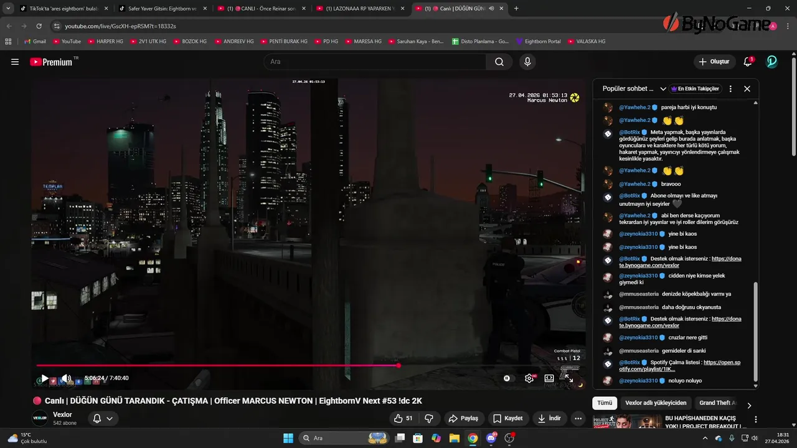
Task: Enter fullscreen video mode
Action: coord(568,378)
